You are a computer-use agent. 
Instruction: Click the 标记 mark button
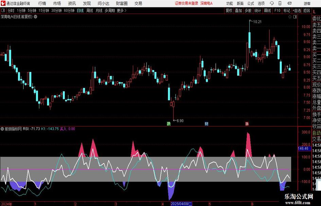coord(287,10)
